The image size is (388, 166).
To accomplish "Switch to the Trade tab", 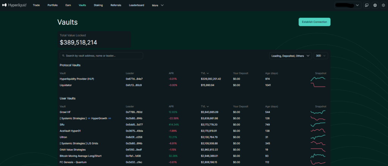I will (36, 5).
